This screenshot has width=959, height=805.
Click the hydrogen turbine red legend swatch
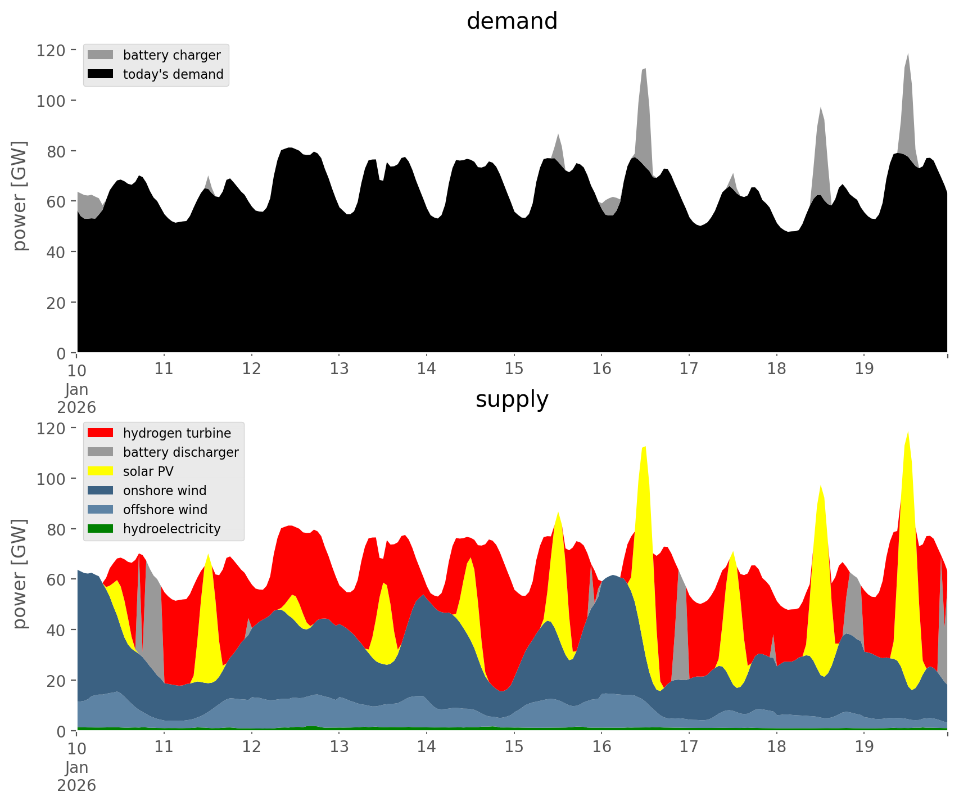pyautogui.click(x=101, y=433)
